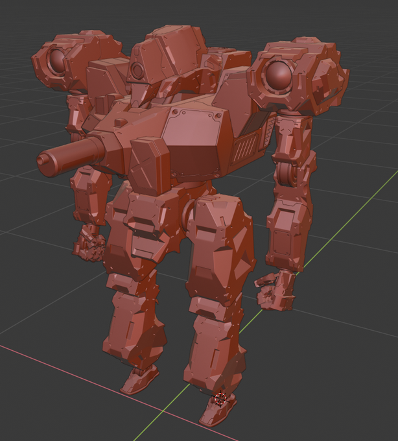Click the X-marked armor plate beside the cannon

(150, 167)
